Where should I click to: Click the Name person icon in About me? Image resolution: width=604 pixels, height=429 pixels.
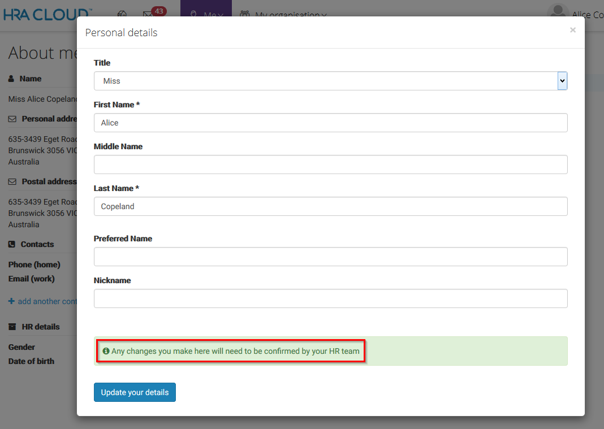tap(11, 79)
